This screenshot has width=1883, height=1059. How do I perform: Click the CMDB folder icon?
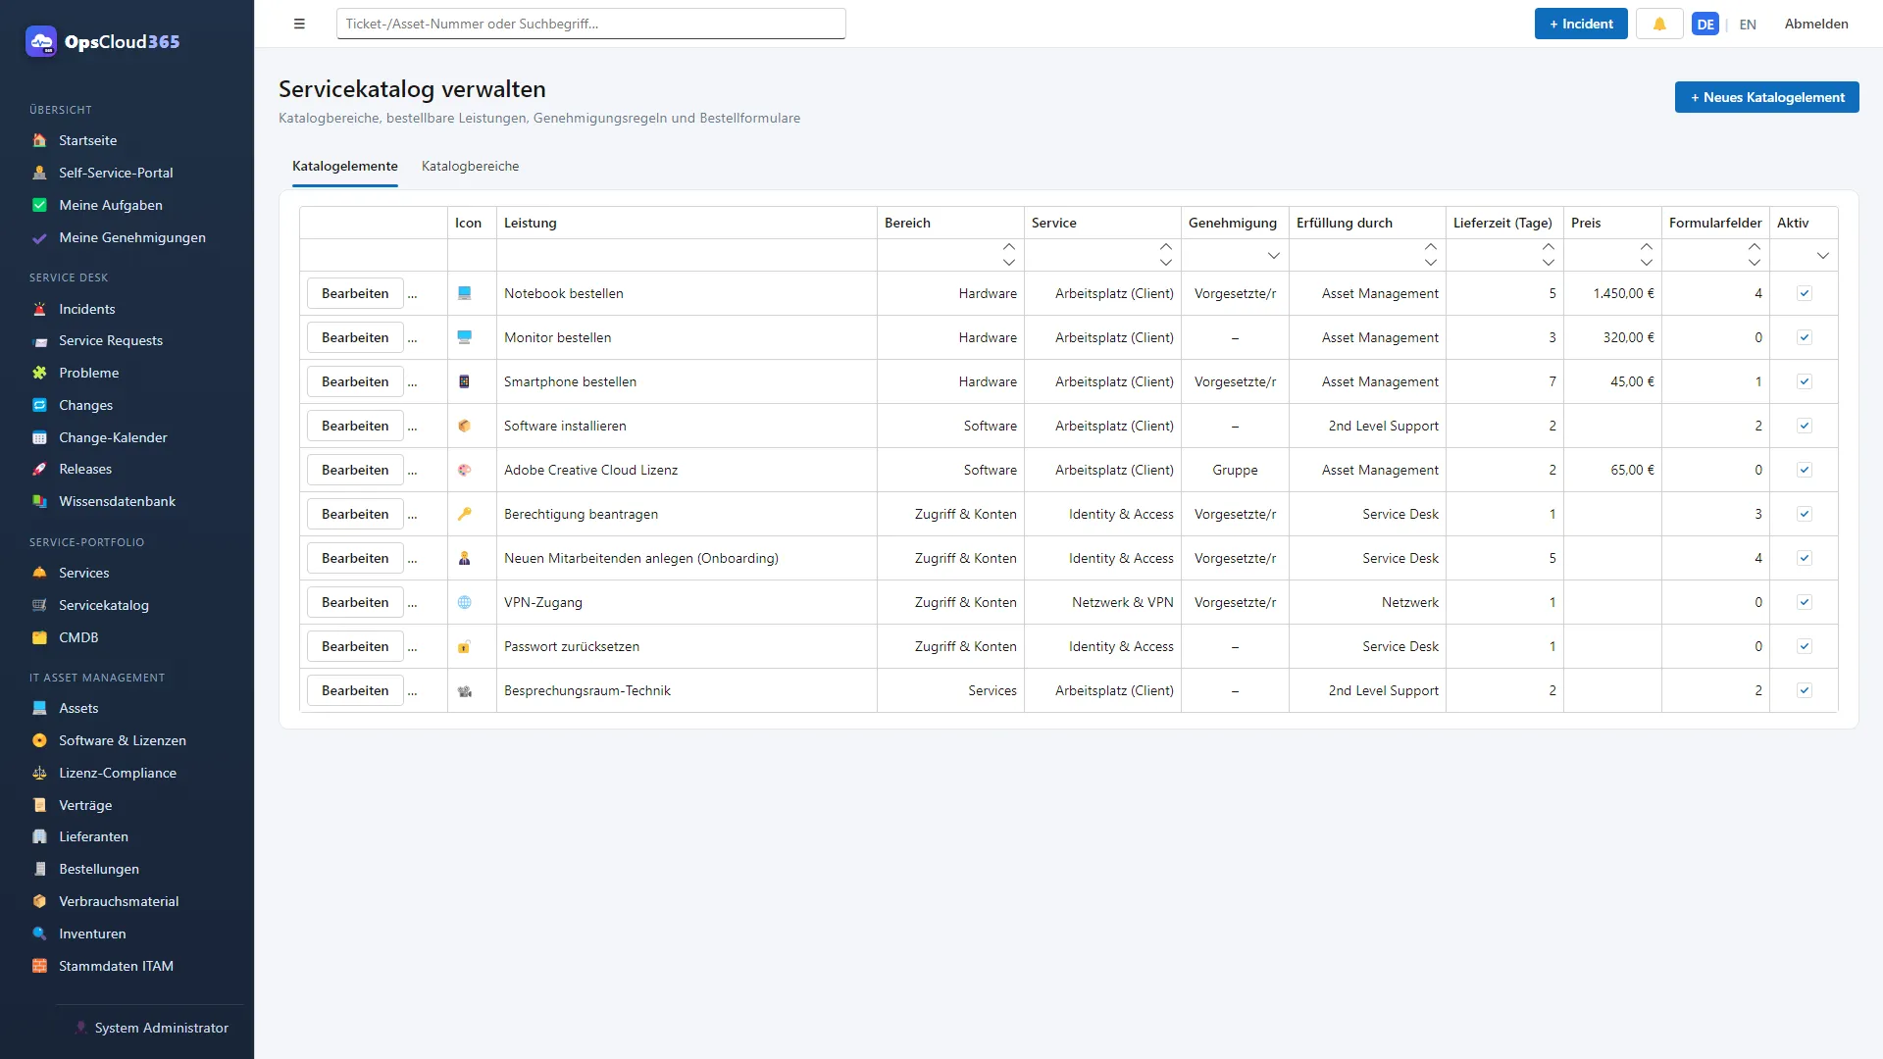(39, 637)
